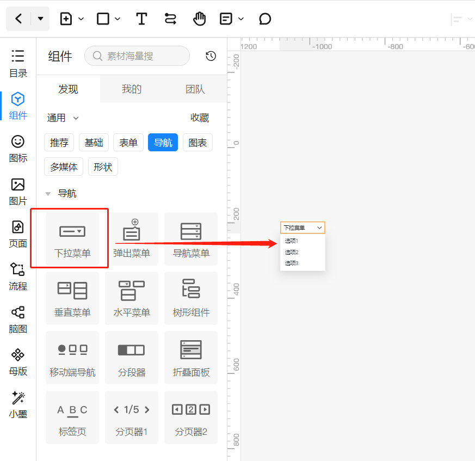Image resolution: width=475 pixels, height=461 pixels.
Task: Select the comment bubble tool
Action: pos(265,19)
